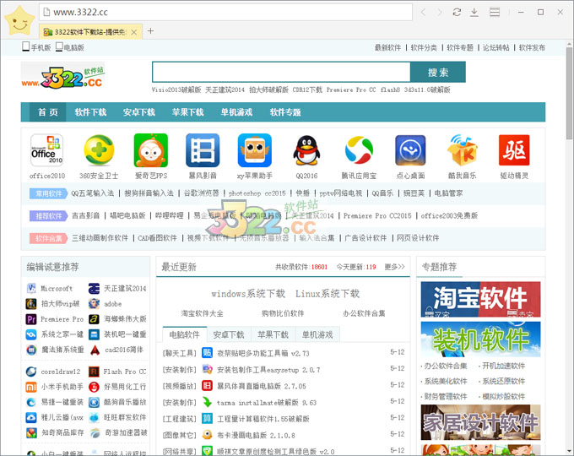Viewport: 574px width, 456px height.
Task: Open a new tab with plus button
Action: click(150, 31)
